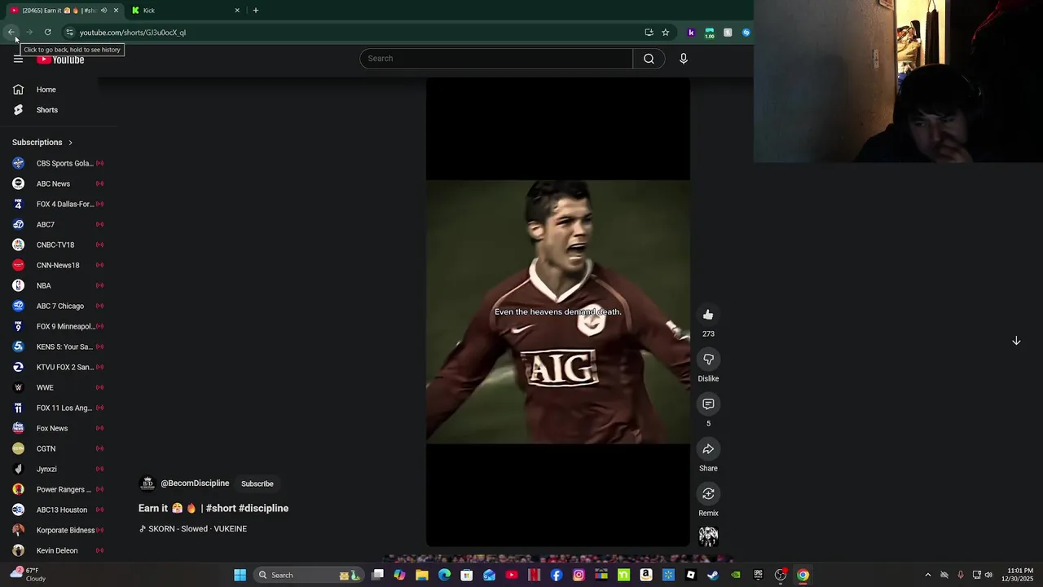Viewport: 1043px width, 587px height.
Task: Subscribe to @BecomDiscipline
Action: coord(257,483)
